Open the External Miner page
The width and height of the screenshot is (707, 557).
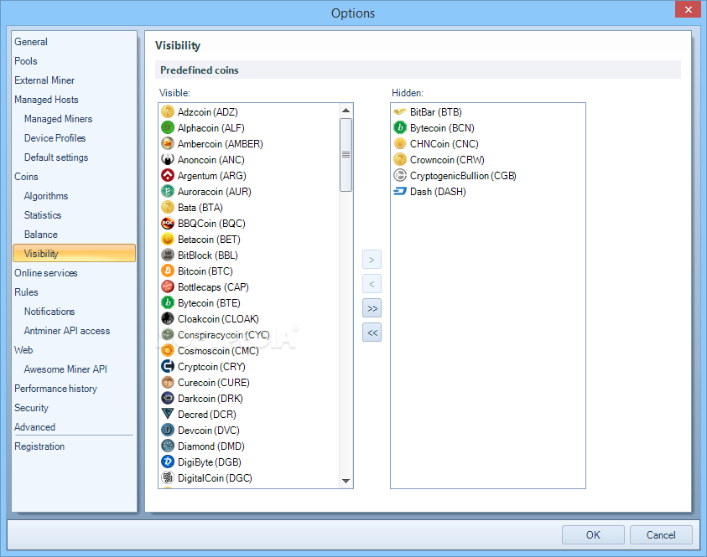click(44, 80)
